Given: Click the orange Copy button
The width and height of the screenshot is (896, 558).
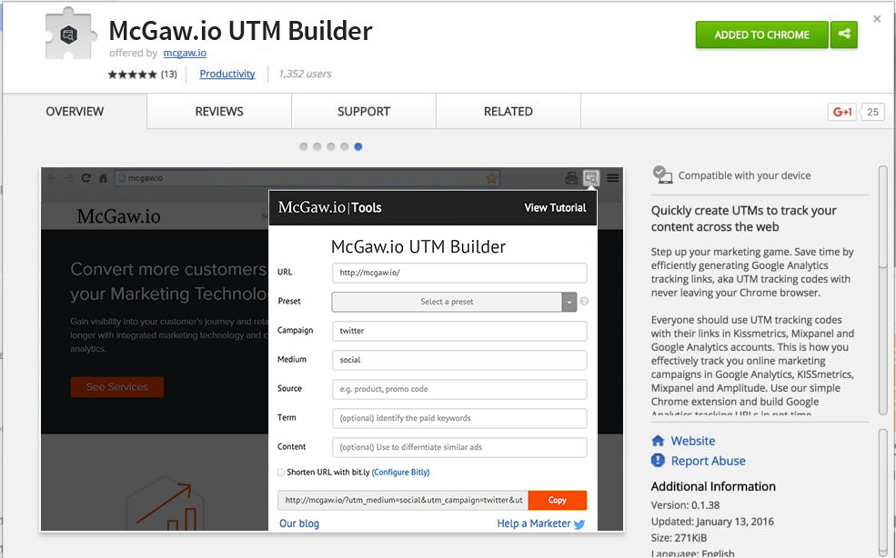Looking at the screenshot, I should click(557, 501).
